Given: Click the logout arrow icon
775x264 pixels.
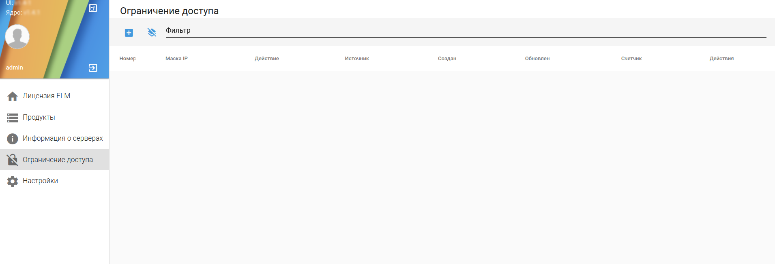Looking at the screenshot, I should [93, 68].
